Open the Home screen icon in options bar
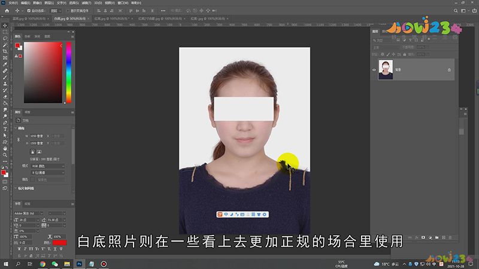The image size is (479, 269). [x=7, y=11]
